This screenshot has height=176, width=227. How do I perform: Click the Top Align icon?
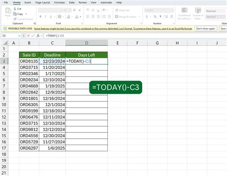[x=88, y=10]
